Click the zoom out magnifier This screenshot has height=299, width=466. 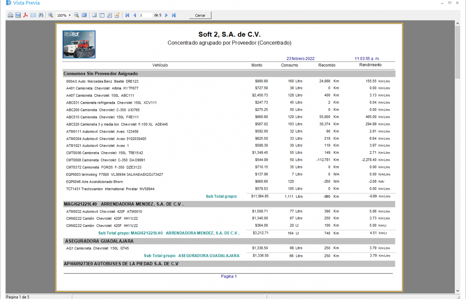click(x=77, y=15)
